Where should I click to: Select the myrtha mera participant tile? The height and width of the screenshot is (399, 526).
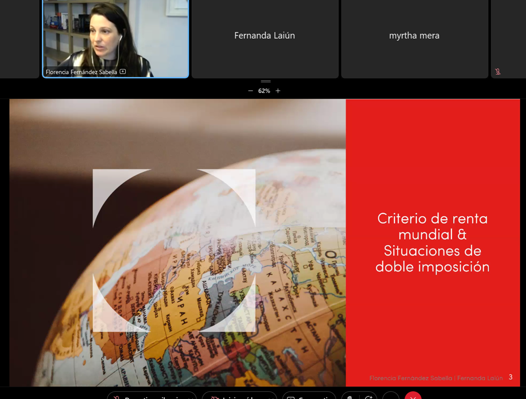(414, 37)
